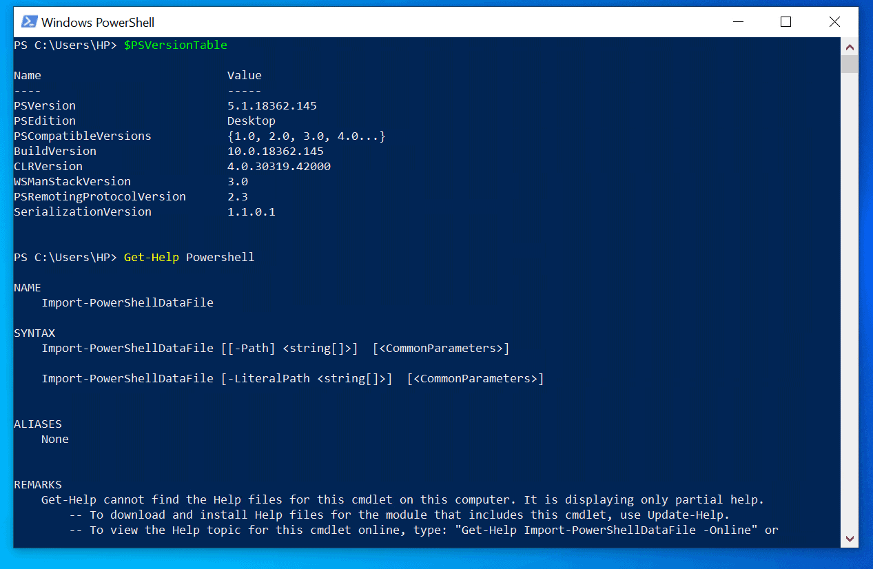
Task: Click the Desktop edition value
Action: [251, 121]
